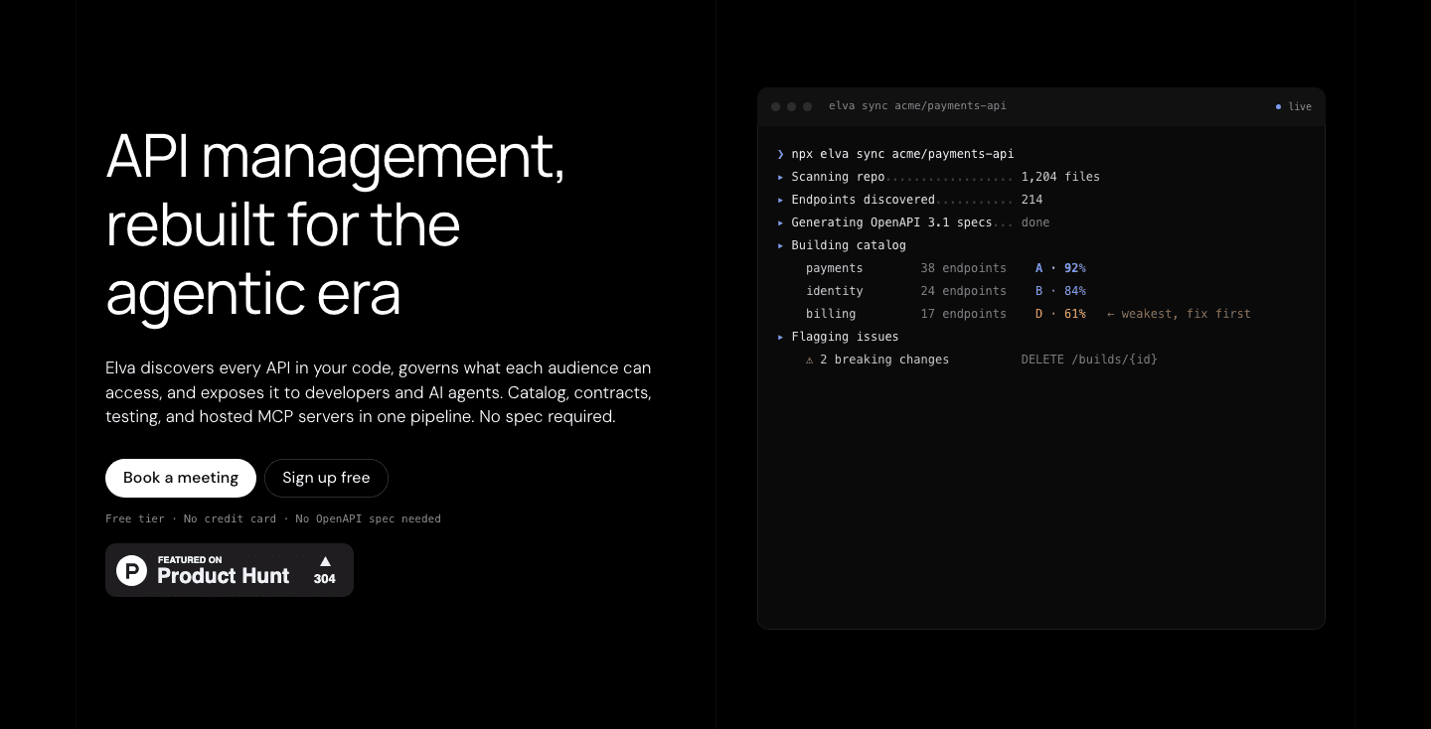Viewport: 1431px width, 729px height.
Task: Click the rightmost terminal window dot
Action: 808,106
